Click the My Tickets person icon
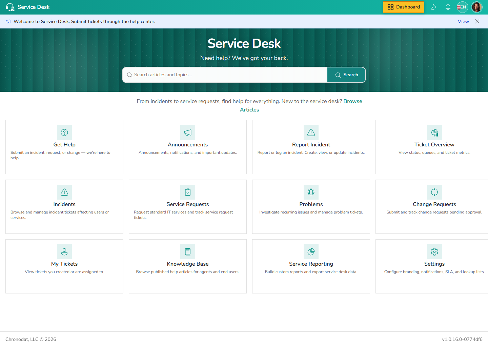Image resolution: width=488 pixels, height=347 pixels. [64, 252]
